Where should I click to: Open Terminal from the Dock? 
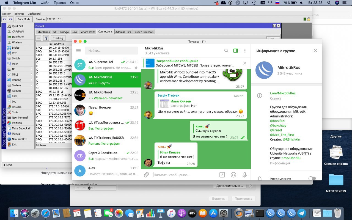tap(260, 213)
